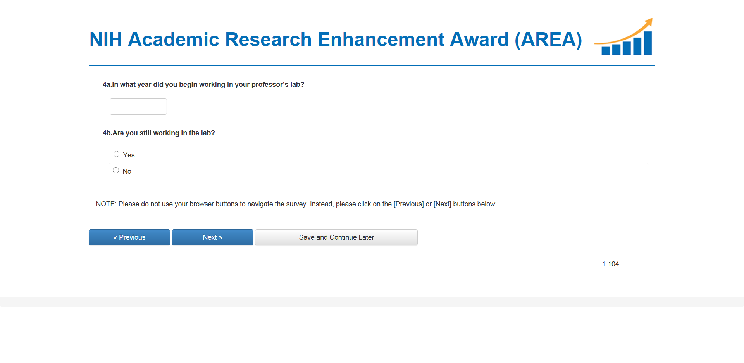Click the "(AREA)" acronym in the heading

pos(548,40)
